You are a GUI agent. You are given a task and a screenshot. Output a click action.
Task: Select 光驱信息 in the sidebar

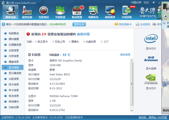(x=12, y=79)
